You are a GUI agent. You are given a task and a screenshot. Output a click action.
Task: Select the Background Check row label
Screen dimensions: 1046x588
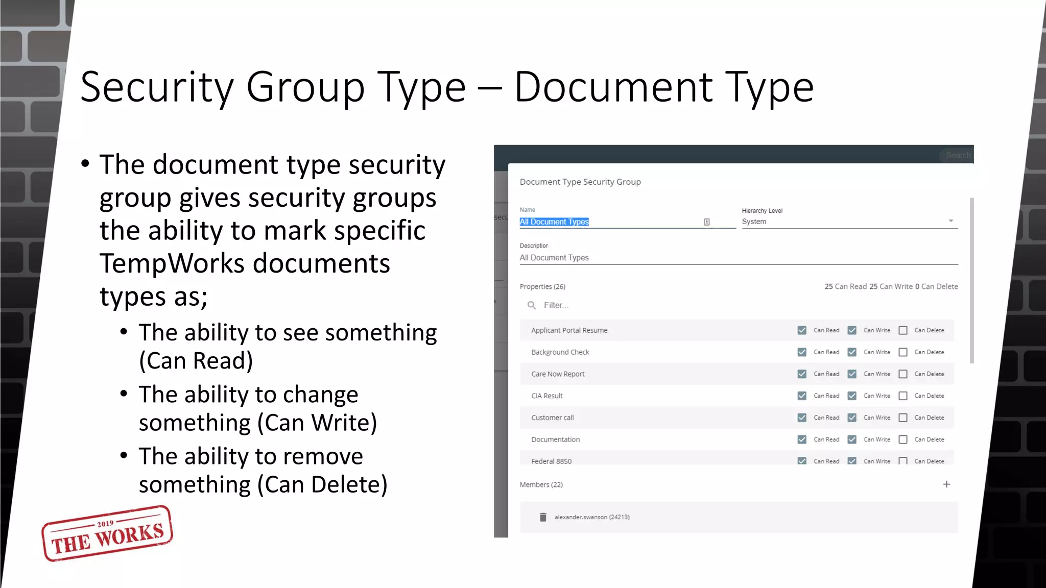[x=560, y=352]
